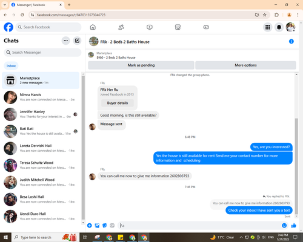Click the More options button
The height and width of the screenshot is (242, 303).
coord(245,65)
